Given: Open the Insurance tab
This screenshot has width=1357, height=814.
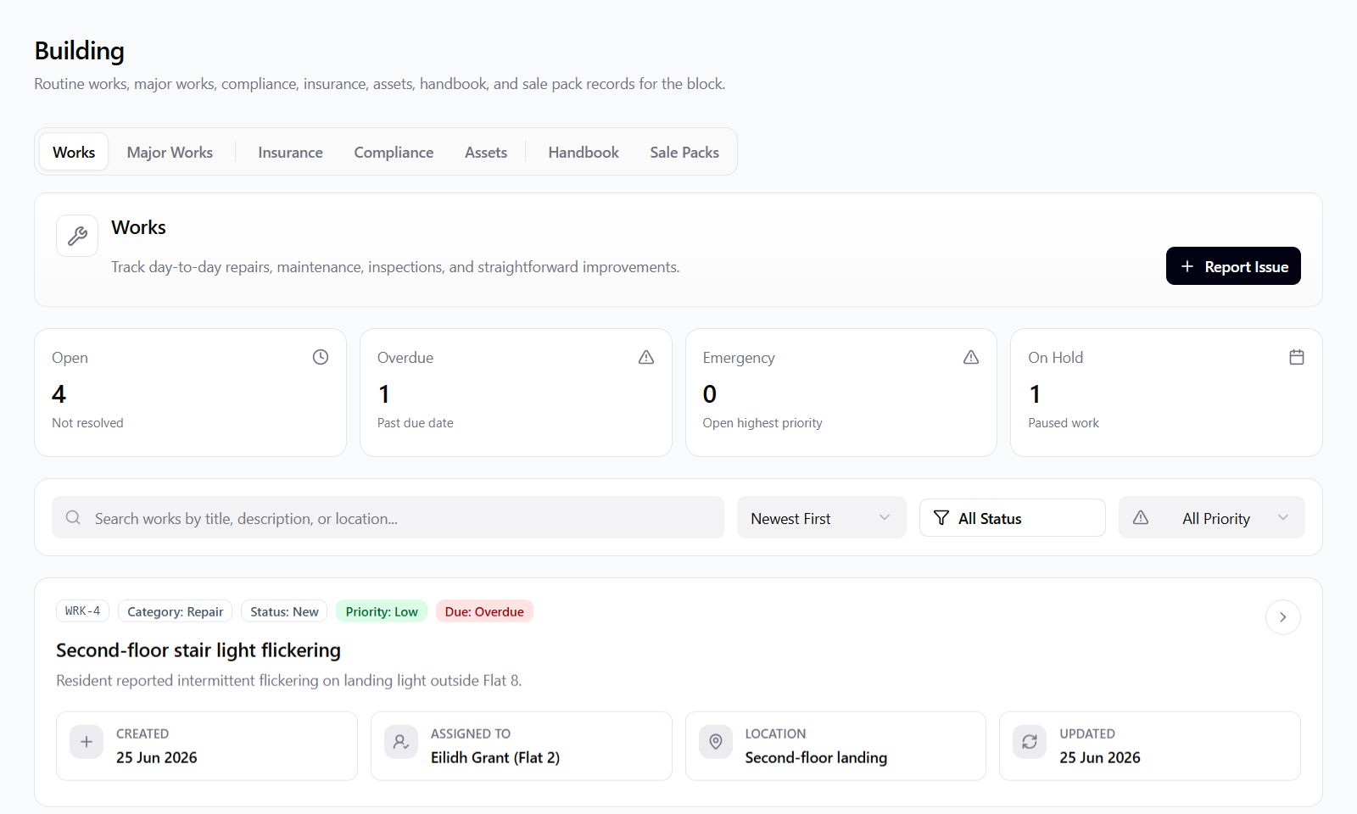Looking at the screenshot, I should point(290,152).
